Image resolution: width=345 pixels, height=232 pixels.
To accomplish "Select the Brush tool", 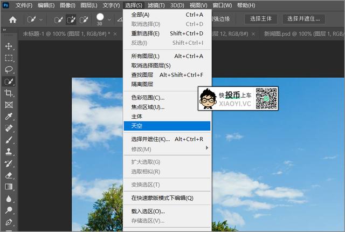I will (x=9, y=140).
